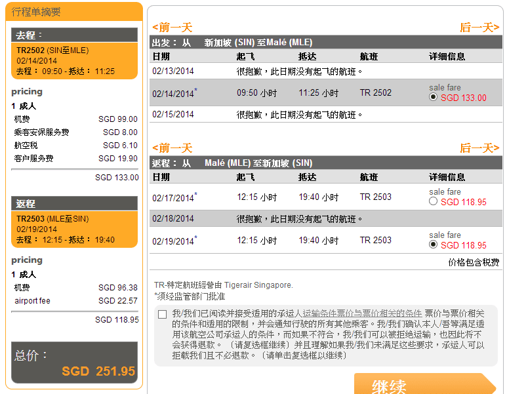Tick the terms and conditions agreement checkbox
Image resolution: width=507 pixels, height=394 pixels.
[x=163, y=315]
